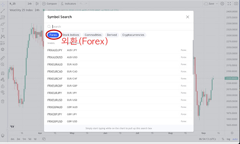Choose the FRXAUDUSD symbol row
This screenshot has width=240, height=144.
[118, 57]
